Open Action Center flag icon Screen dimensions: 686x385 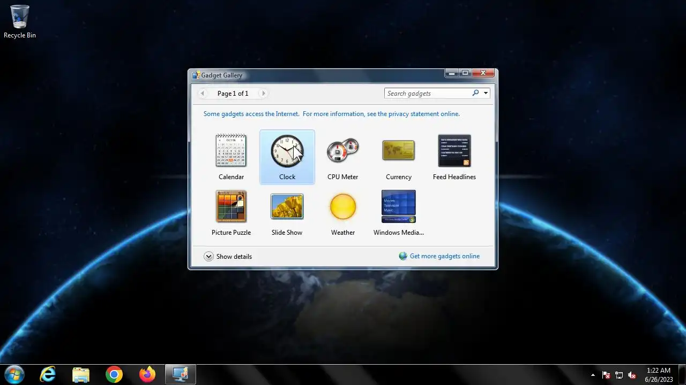pyautogui.click(x=606, y=375)
